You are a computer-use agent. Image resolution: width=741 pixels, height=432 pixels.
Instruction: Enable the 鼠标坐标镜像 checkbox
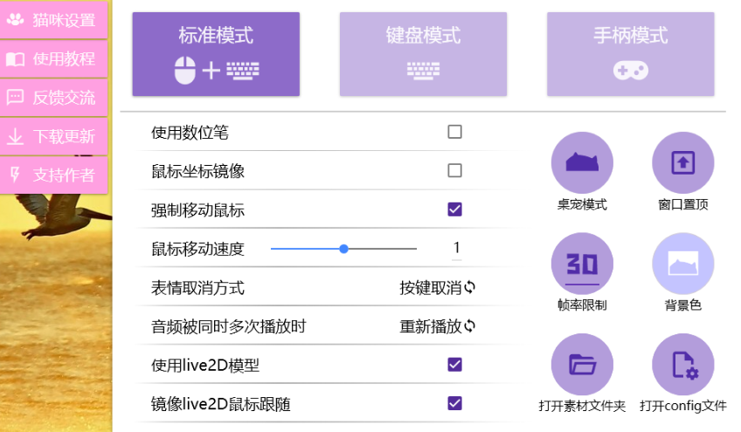[x=454, y=170]
